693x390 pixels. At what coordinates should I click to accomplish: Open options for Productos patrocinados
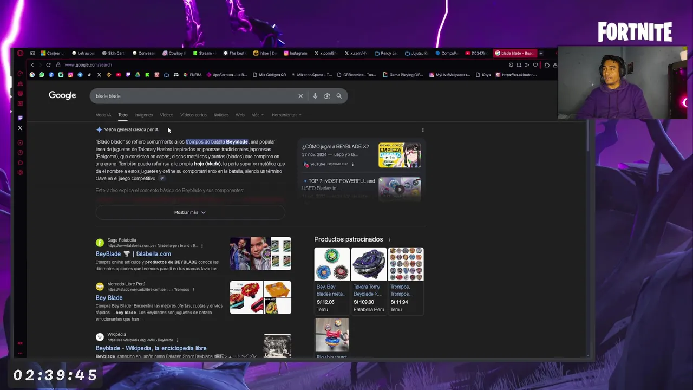click(389, 239)
